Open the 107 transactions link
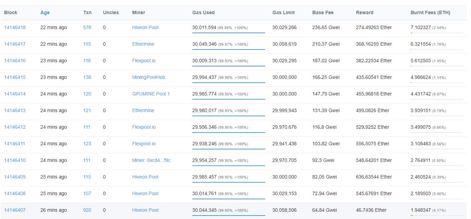This screenshot has height=219, width=471. (87, 194)
